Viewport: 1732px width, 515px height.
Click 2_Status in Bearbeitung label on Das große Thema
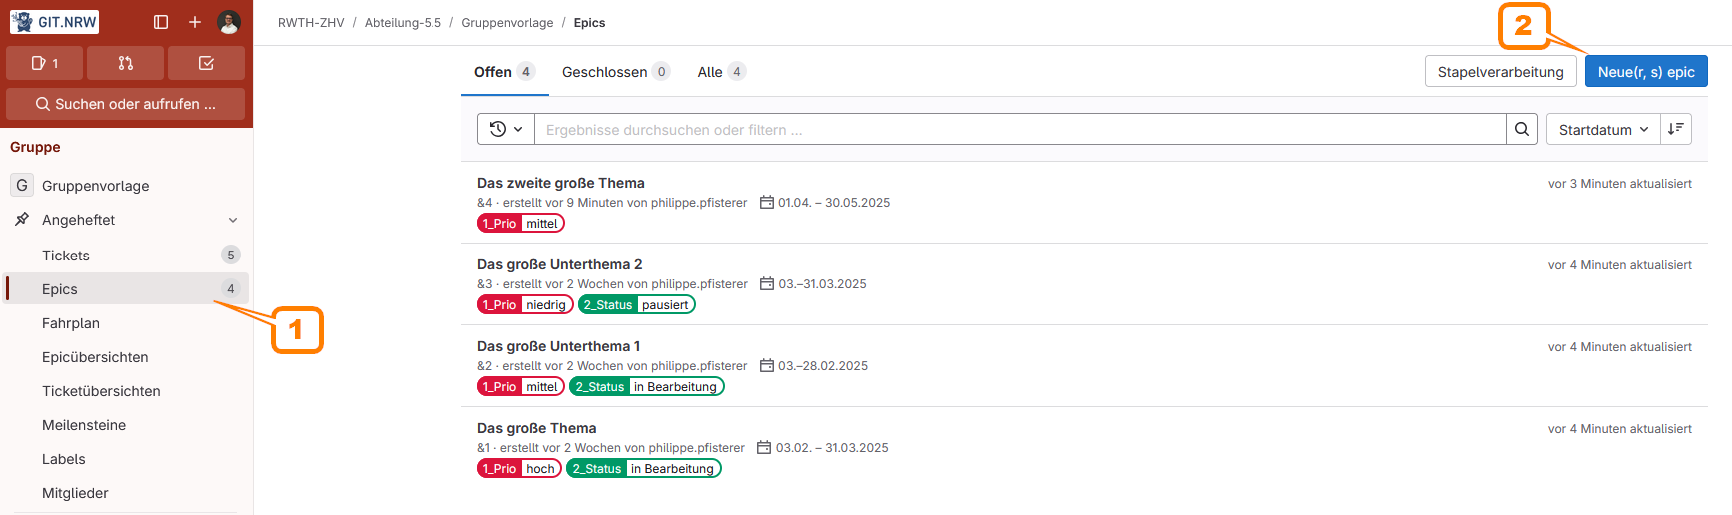coord(644,469)
